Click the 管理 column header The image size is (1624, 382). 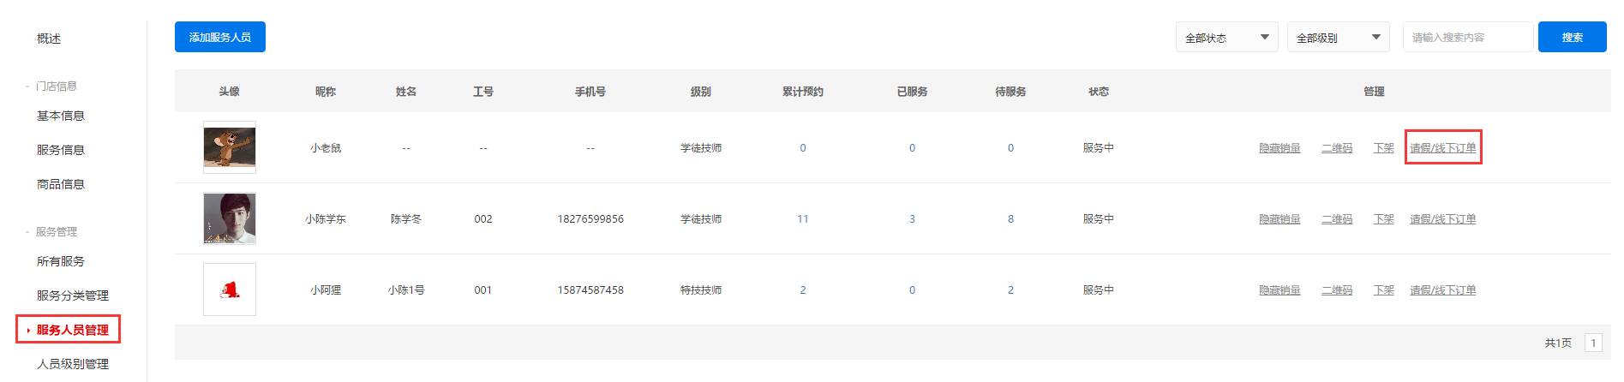(1375, 92)
